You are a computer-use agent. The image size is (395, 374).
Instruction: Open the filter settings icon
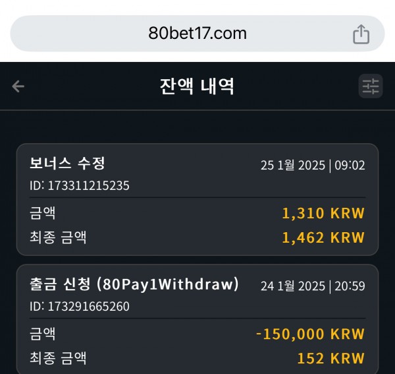(x=371, y=86)
